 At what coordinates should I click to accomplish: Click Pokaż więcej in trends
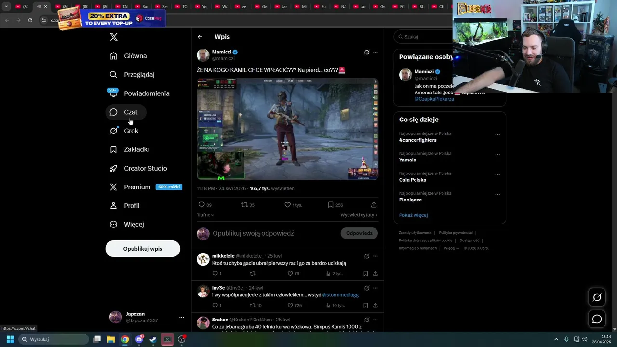tap(413, 215)
